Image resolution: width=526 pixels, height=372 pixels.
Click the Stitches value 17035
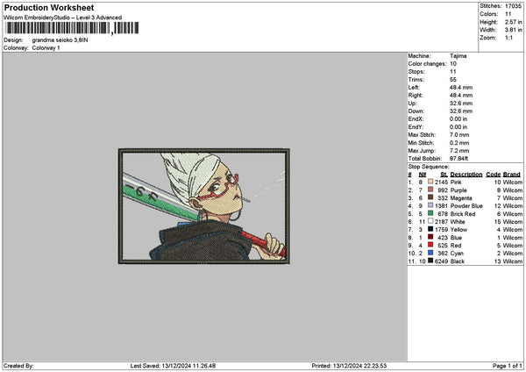coord(513,6)
